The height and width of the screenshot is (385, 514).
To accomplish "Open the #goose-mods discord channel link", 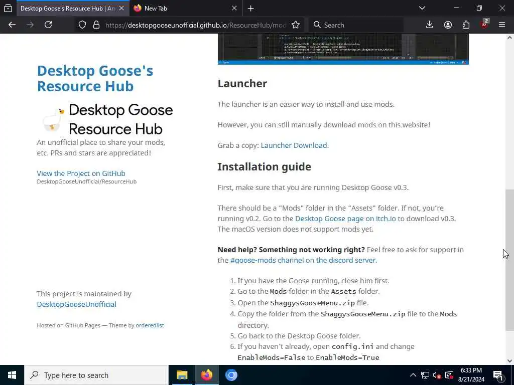I will (x=303, y=260).
